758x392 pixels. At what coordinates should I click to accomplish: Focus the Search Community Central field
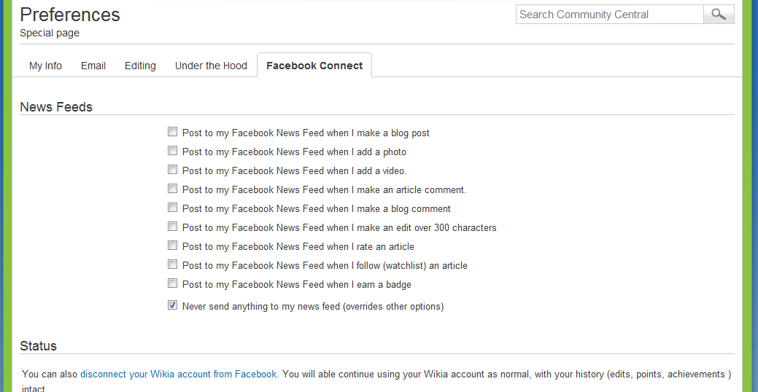pyautogui.click(x=609, y=15)
